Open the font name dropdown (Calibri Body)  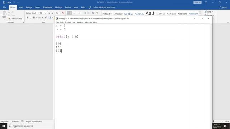[x=38, y=13]
